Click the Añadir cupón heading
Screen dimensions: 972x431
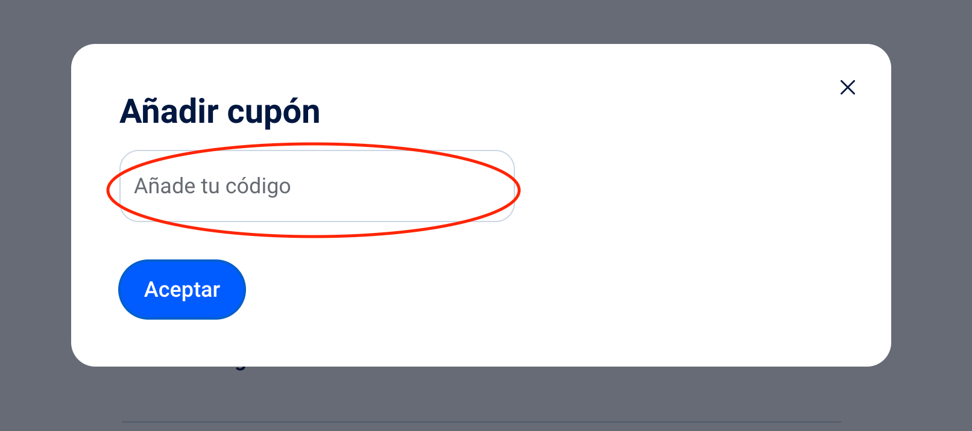(220, 112)
